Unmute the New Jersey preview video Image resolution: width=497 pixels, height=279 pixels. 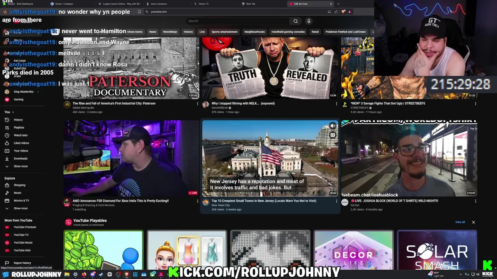point(332,126)
